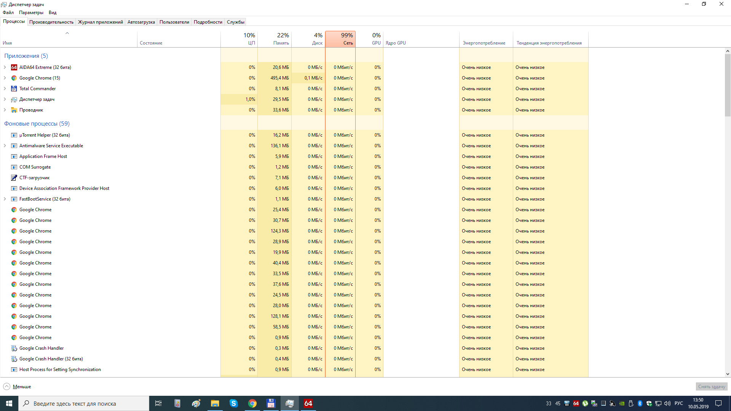Expand the Antimalware Service Executable entry
This screenshot has width=731, height=411.
click(5, 146)
